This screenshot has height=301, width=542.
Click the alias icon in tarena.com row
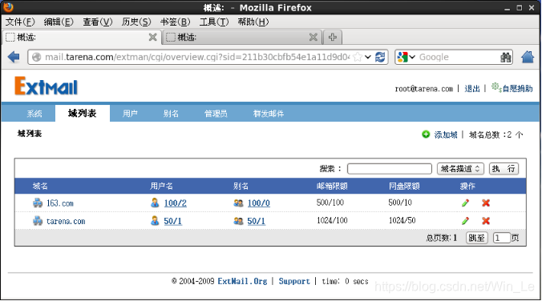click(238, 221)
